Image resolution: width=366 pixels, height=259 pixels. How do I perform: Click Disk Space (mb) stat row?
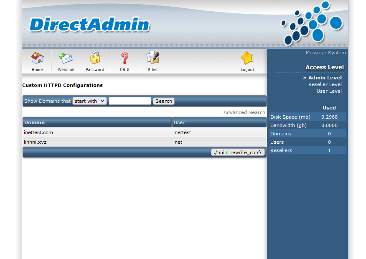pos(308,117)
